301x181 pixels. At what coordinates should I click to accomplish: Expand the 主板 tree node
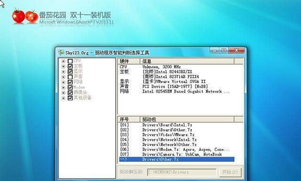[x=63, y=66]
